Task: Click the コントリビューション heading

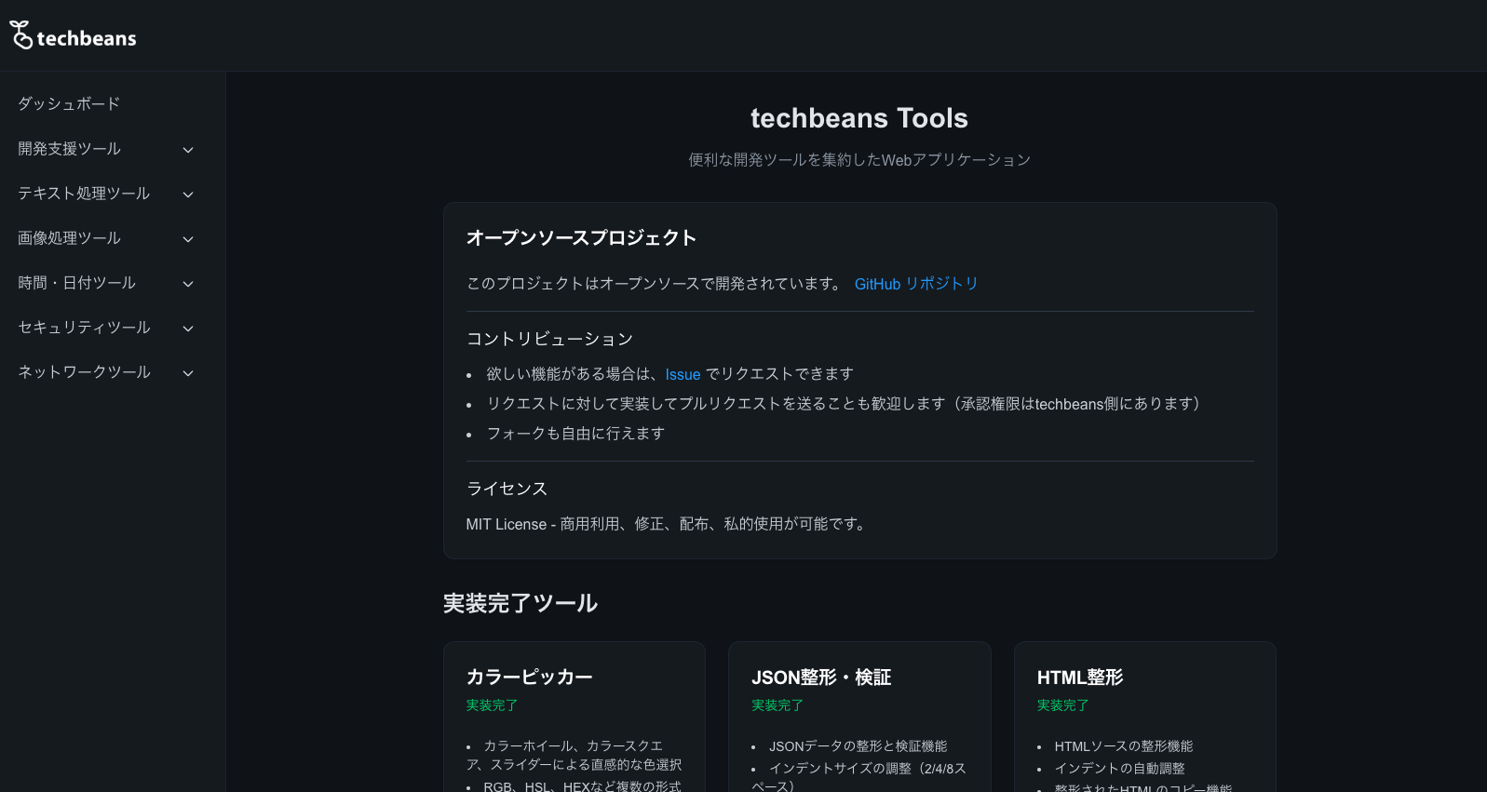Action: coord(549,339)
